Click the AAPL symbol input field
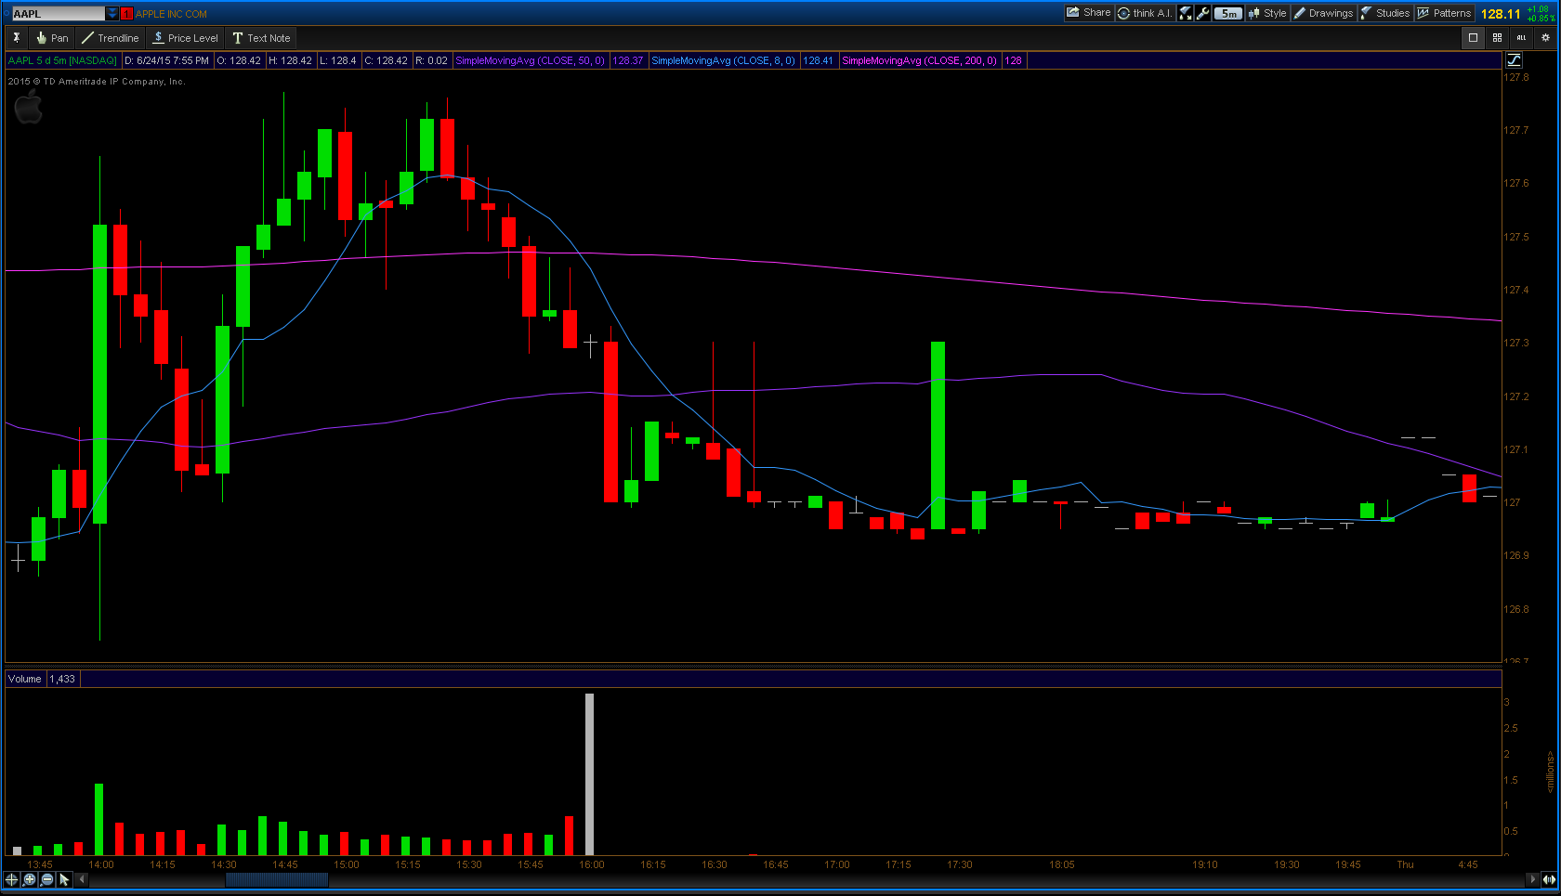This screenshot has width=1561, height=896. pos(58,14)
